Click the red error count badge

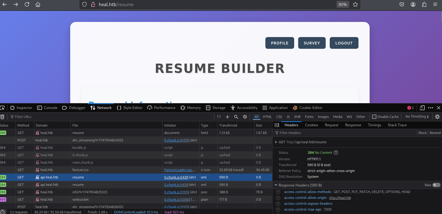coord(410,108)
